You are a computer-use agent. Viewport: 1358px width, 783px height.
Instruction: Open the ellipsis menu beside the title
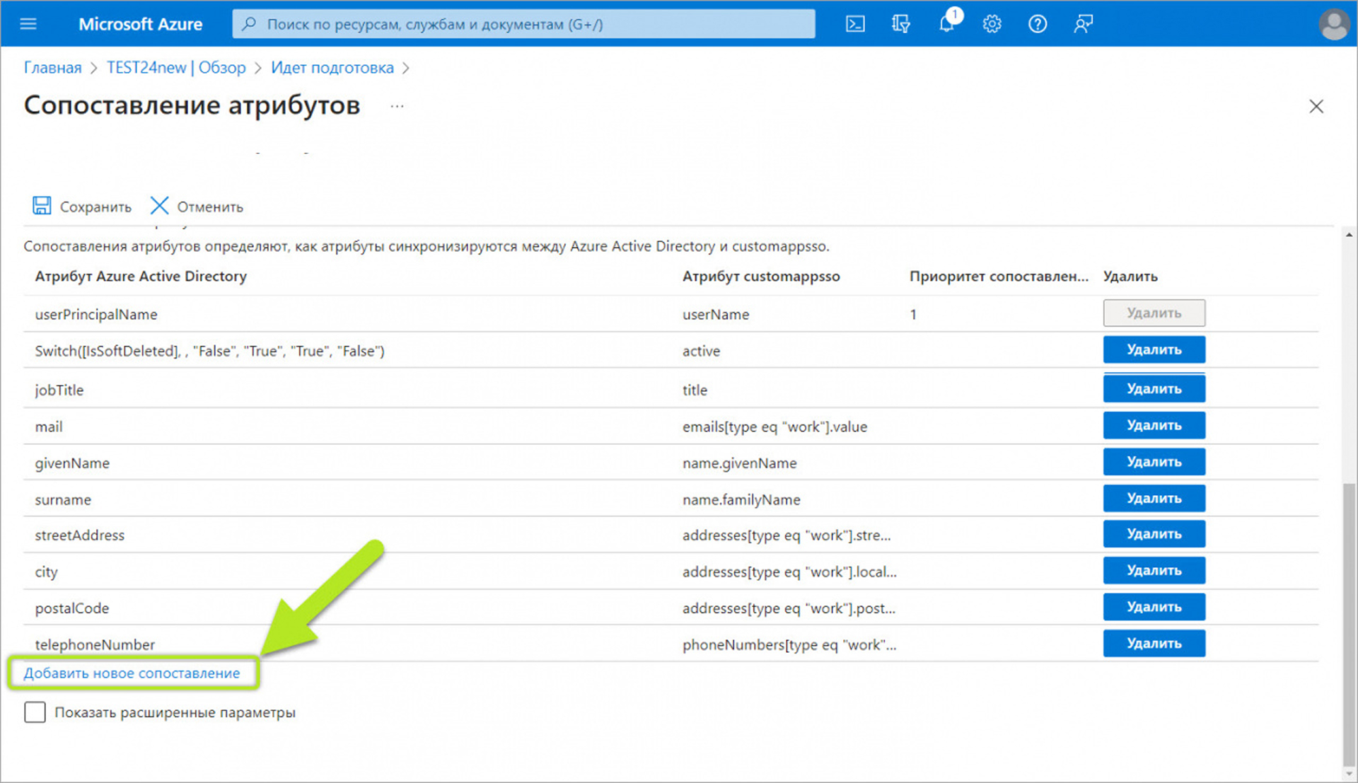pyautogui.click(x=397, y=106)
